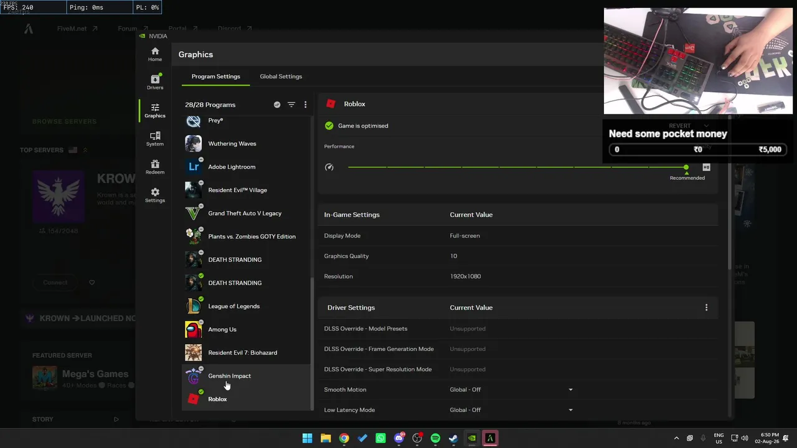
Task: Click the heart icon beside Connect in FiveM
Action: pos(92,282)
